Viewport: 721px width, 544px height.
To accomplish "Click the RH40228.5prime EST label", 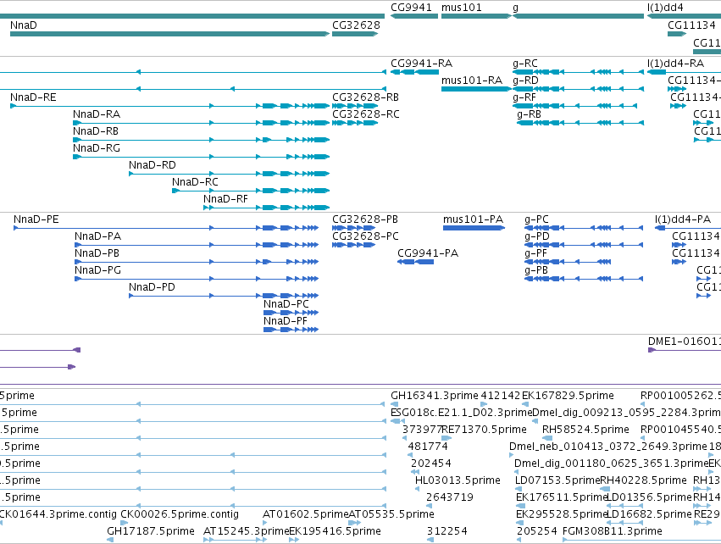I will [644, 481].
